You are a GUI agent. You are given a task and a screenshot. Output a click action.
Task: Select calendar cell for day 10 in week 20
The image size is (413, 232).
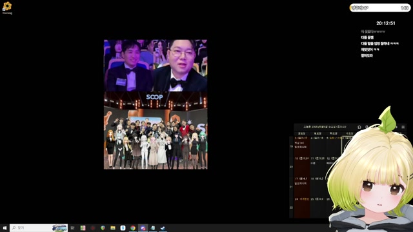302,167
